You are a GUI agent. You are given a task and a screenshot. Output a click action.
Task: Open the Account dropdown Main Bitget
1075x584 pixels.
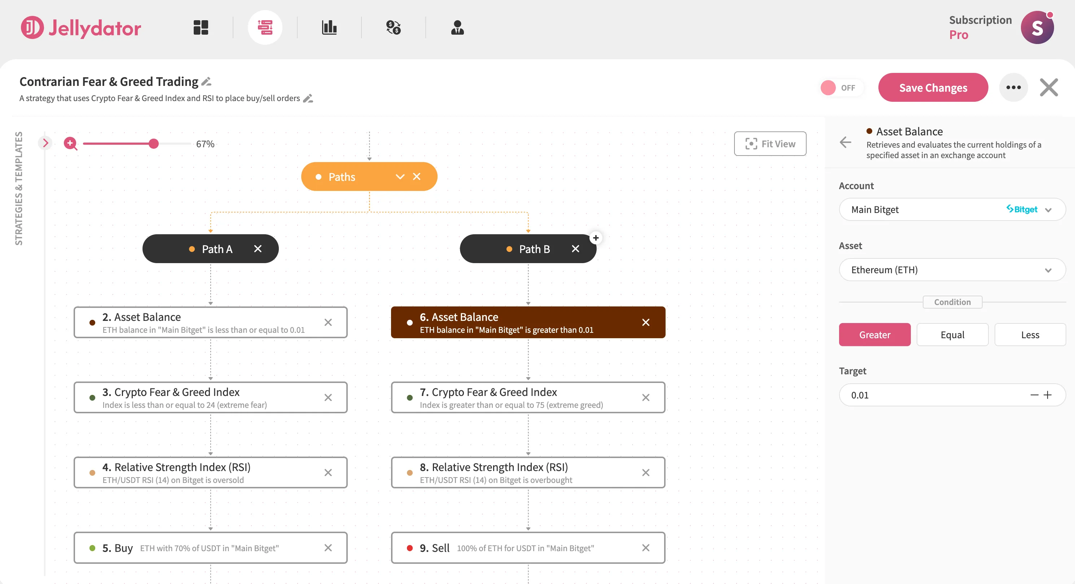coord(952,209)
